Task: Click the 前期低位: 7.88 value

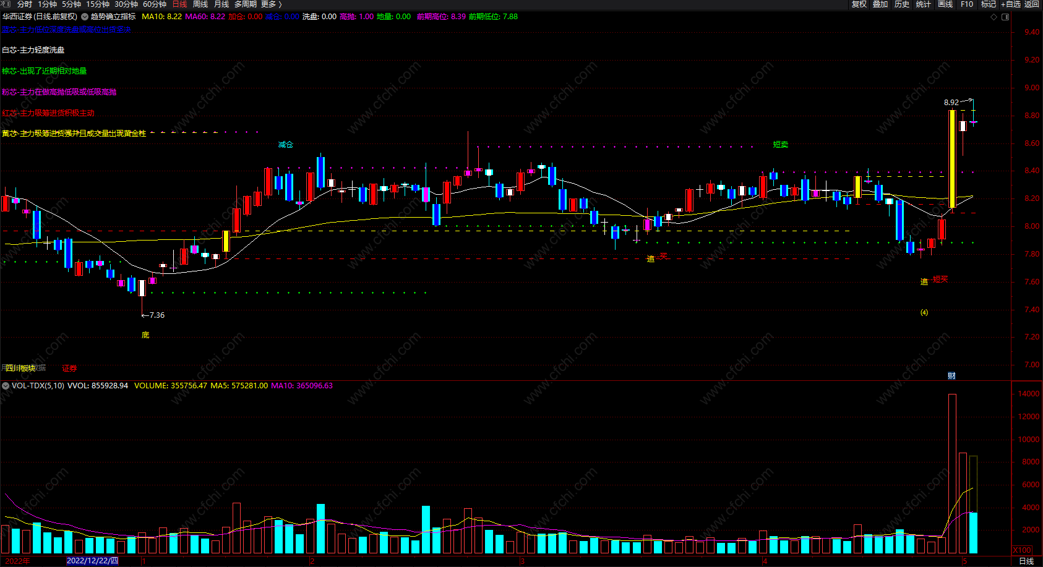Action: coord(493,17)
